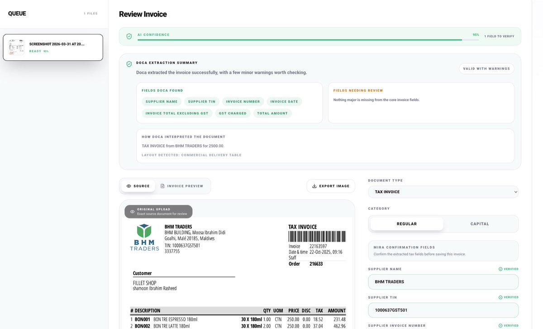Click the 95% confidence value
Screen dimensions: 543x329
[476, 34]
